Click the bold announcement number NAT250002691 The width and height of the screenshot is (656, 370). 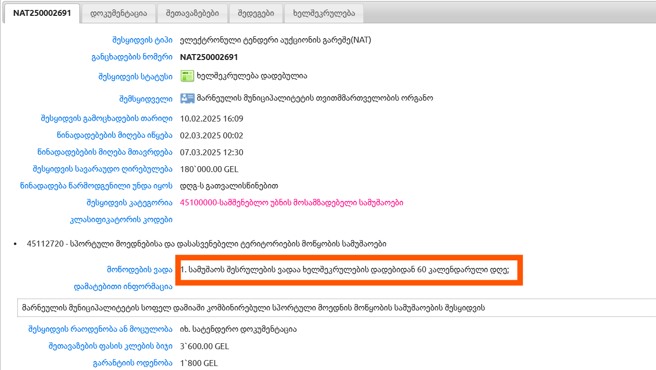(x=209, y=57)
